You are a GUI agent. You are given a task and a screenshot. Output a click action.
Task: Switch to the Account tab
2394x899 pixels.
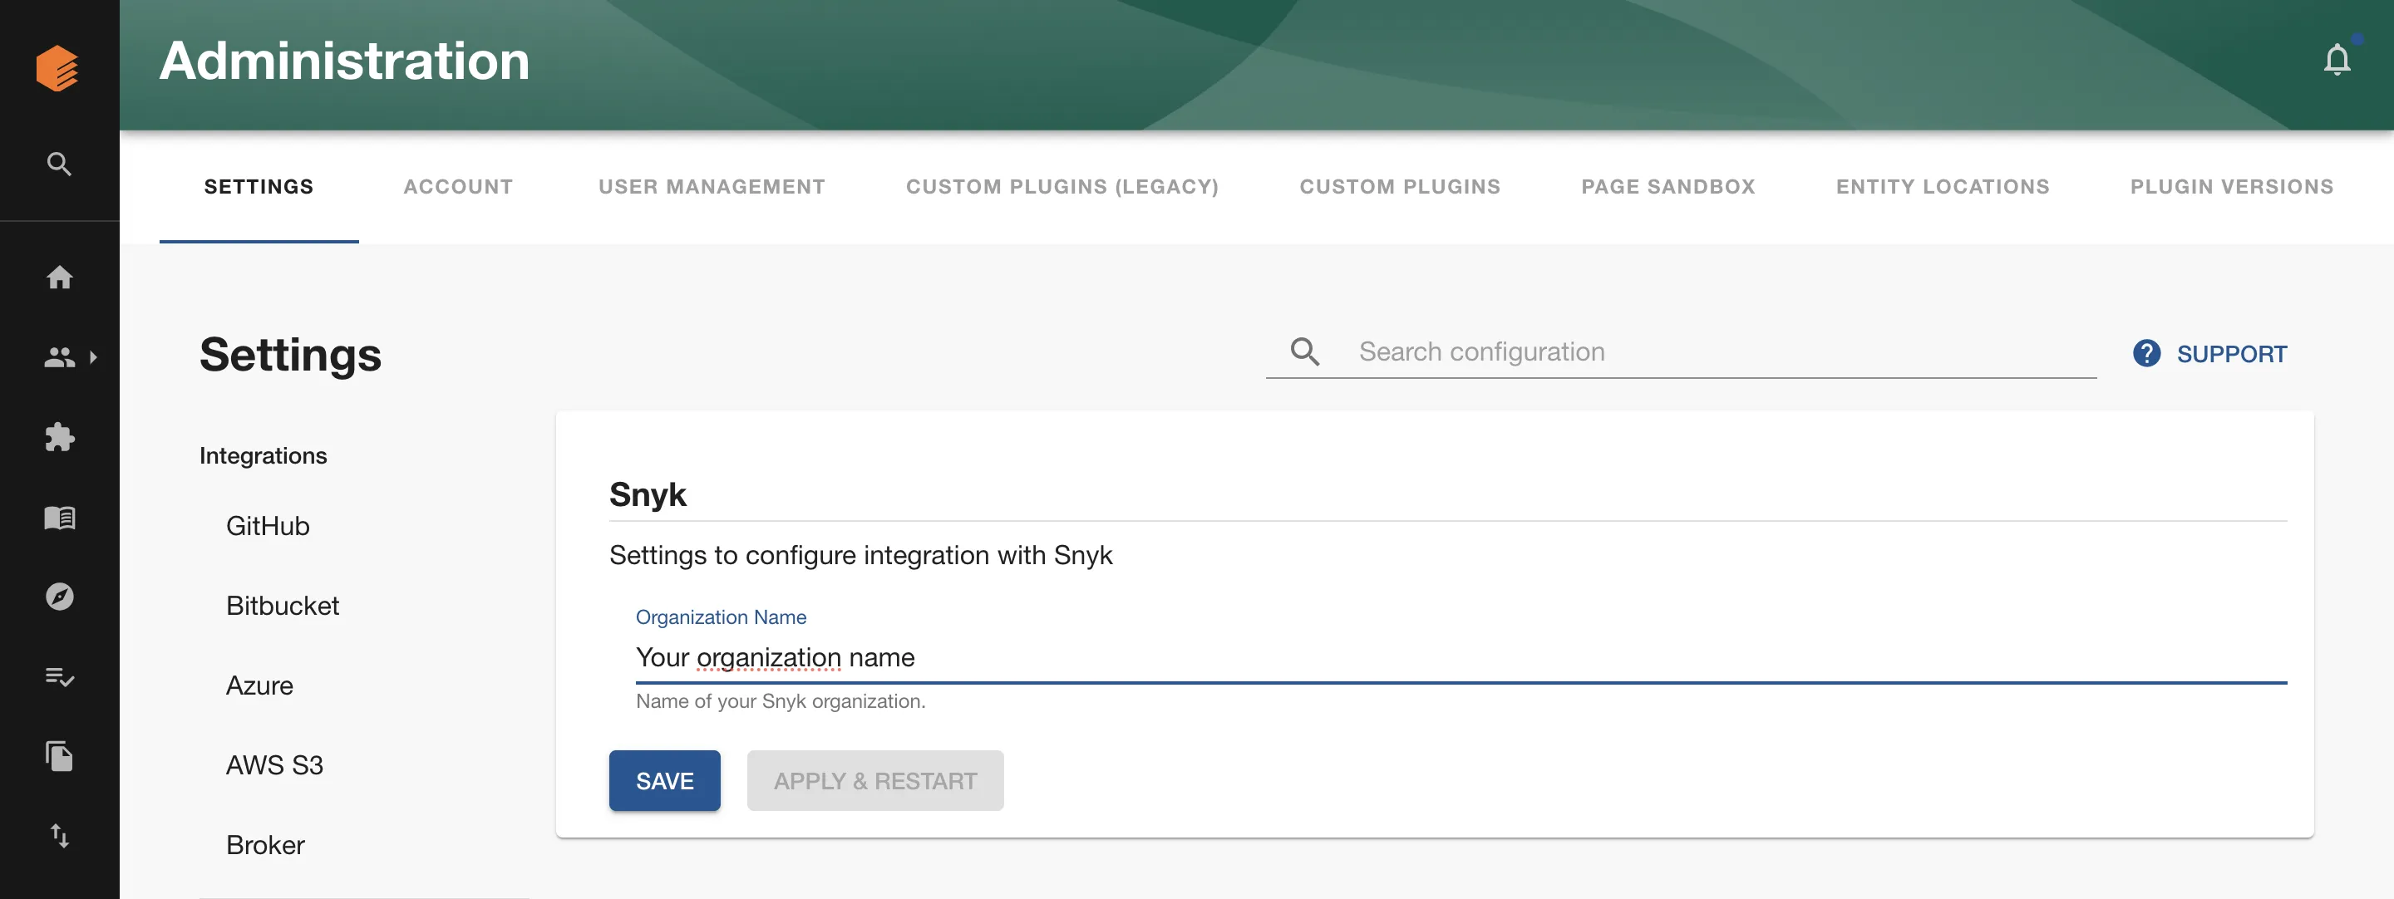point(458,186)
